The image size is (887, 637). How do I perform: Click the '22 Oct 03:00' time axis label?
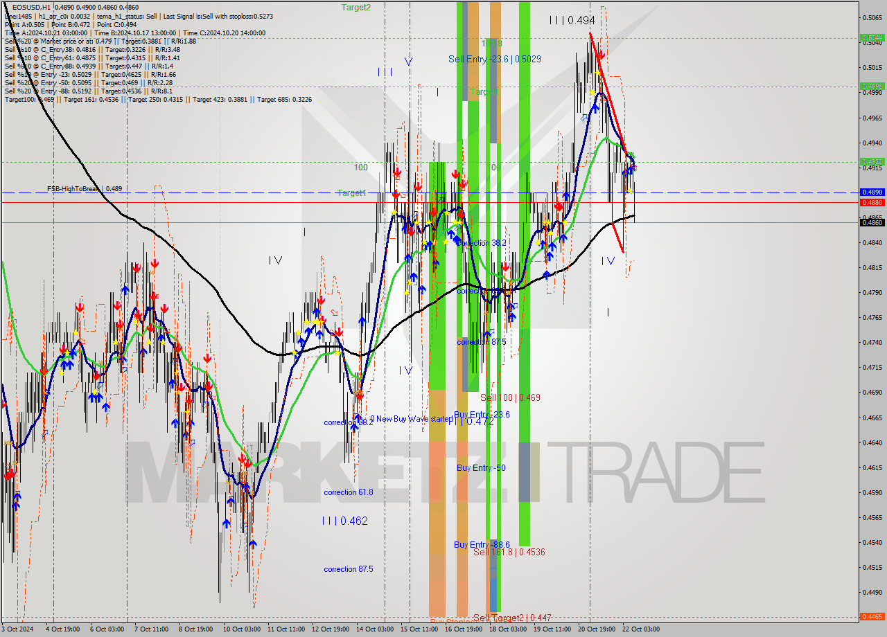[640, 629]
